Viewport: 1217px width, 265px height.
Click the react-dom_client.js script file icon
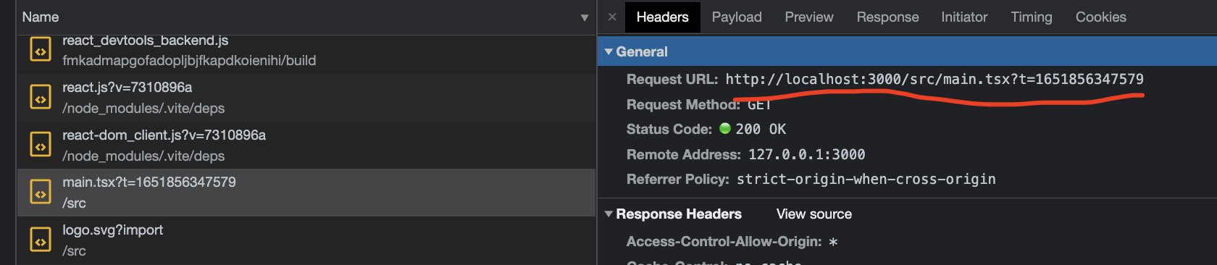(x=41, y=145)
